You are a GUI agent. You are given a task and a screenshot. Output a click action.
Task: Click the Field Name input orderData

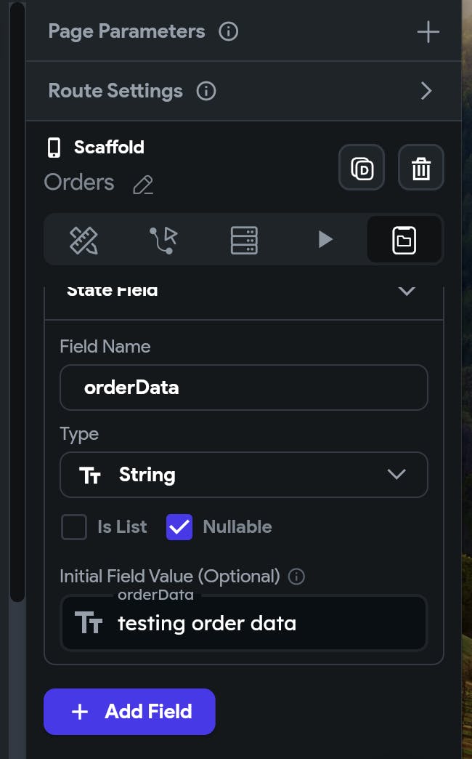(x=243, y=387)
